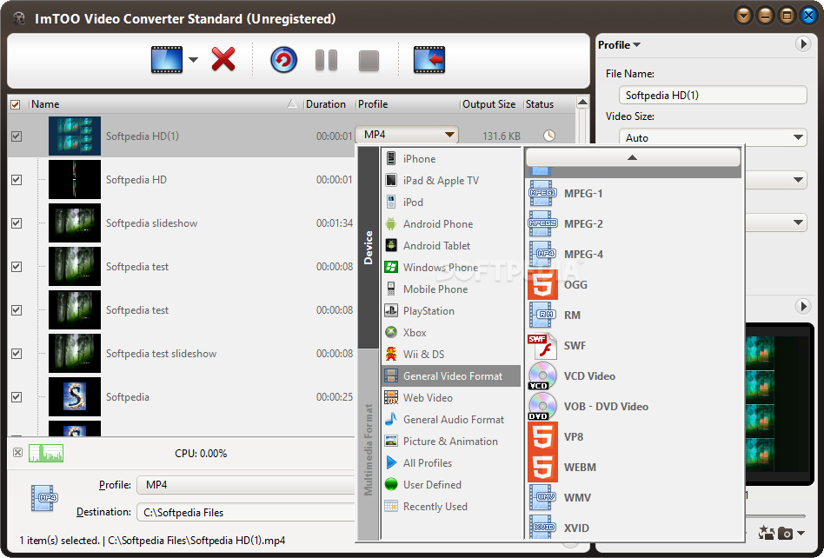Open the Video Size Auto dropdown
This screenshot has width=824, height=558.
[713, 137]
